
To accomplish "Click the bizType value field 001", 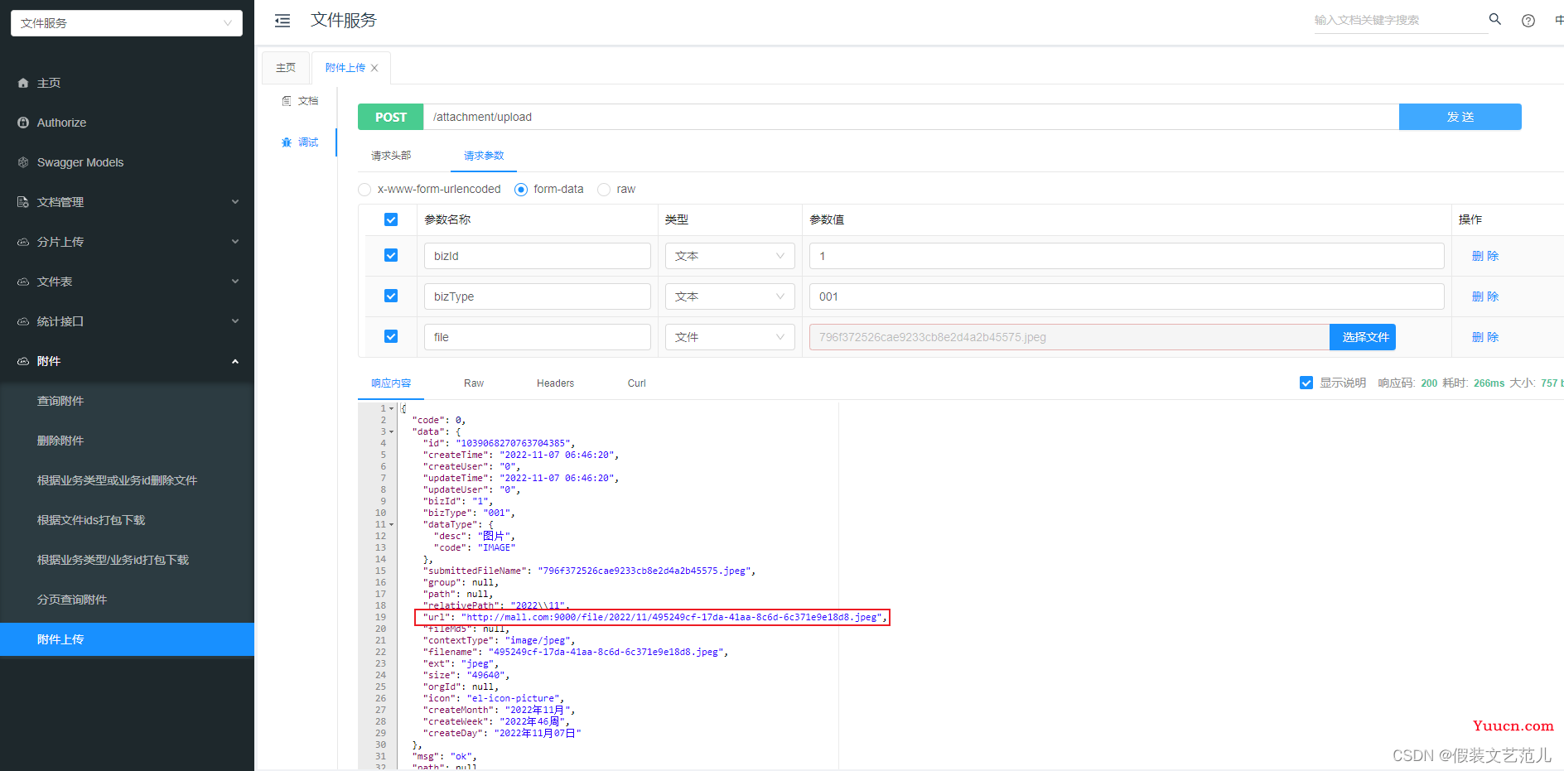I will click(x=1127, y=296).
